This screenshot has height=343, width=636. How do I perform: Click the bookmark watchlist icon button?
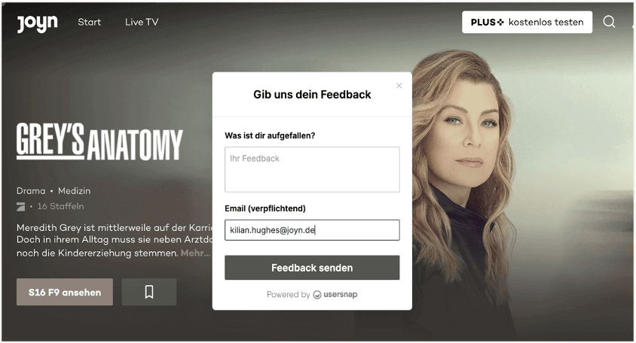(x=149, y=292)
